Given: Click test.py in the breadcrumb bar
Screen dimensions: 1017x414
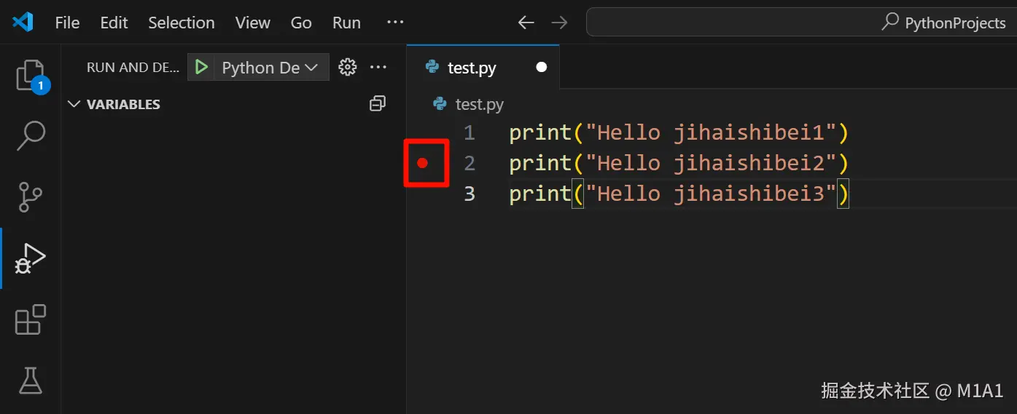Looking at the screenshot, I should point(479,104).
